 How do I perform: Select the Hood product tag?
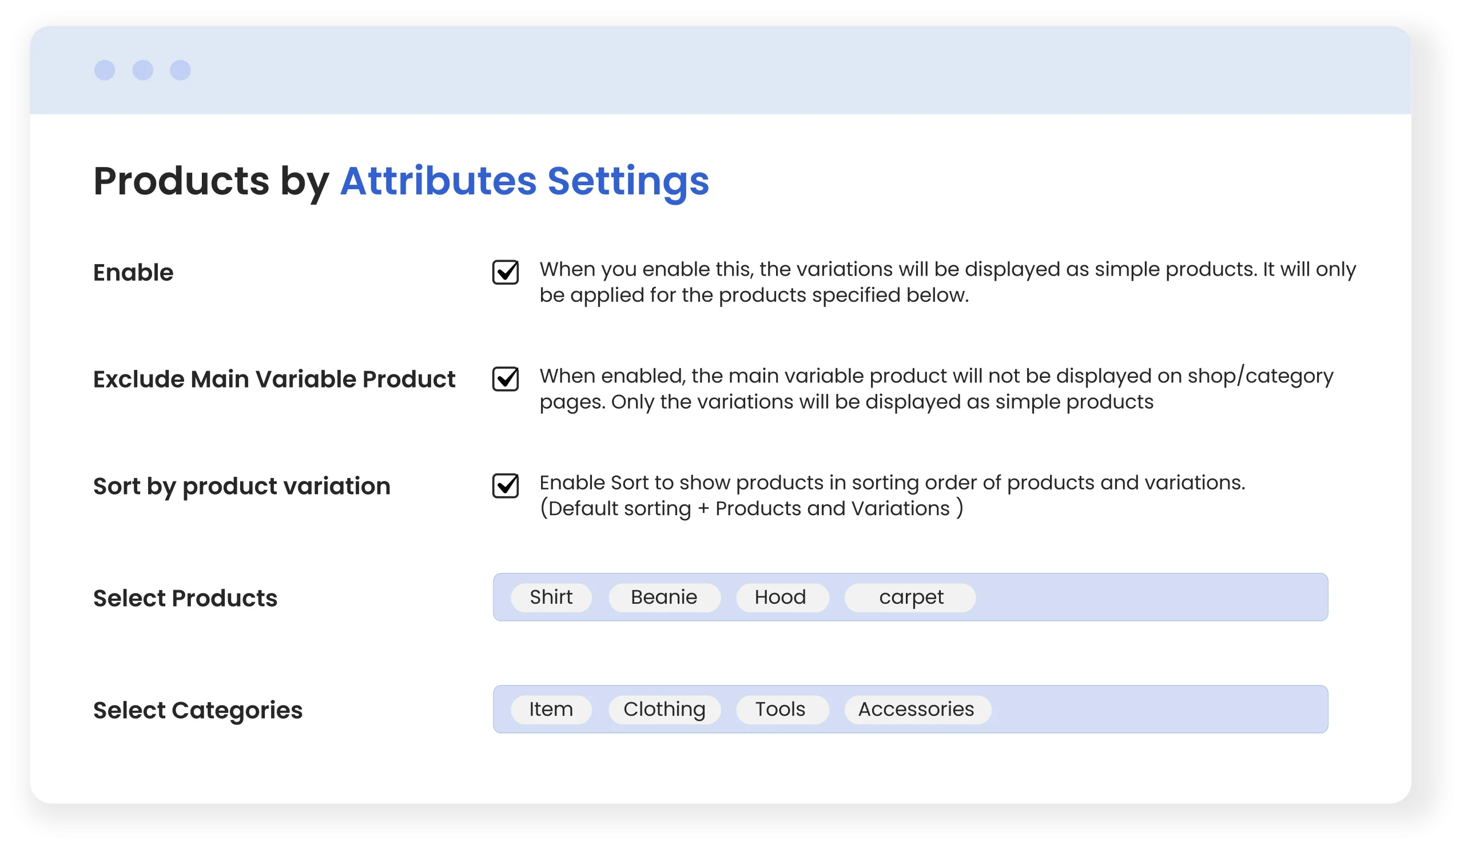(x=781, y=598)
